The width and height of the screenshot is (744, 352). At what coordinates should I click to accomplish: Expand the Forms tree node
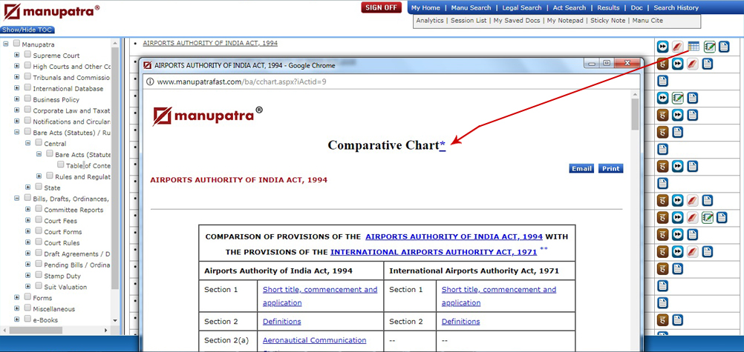point(16,297)
